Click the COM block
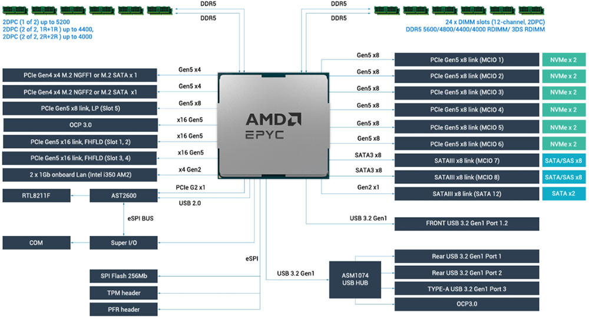 (37, 242)
